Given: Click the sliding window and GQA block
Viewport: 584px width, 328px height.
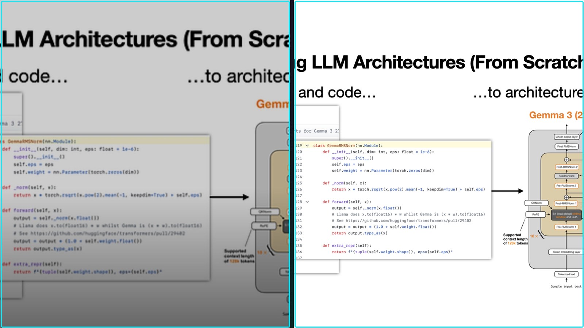Looking at the screenshot, I should point(566,215).
